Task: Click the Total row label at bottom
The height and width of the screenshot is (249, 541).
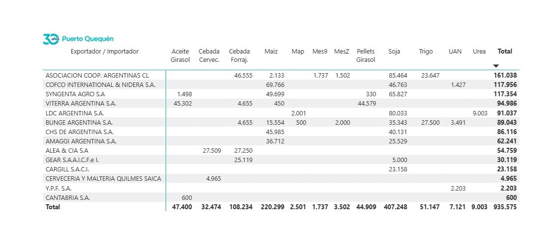Action: (53, 207)
